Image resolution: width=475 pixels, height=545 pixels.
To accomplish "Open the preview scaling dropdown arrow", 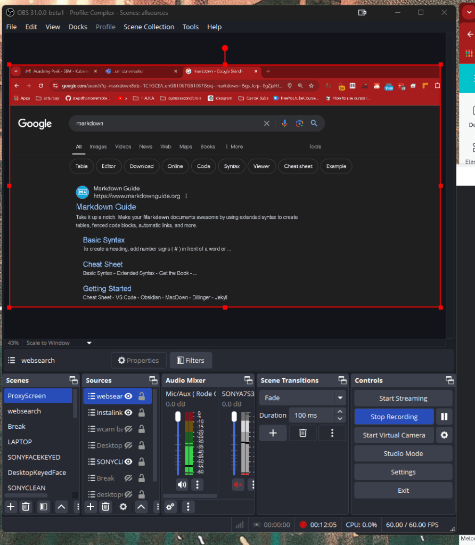I will pos(89,343).
